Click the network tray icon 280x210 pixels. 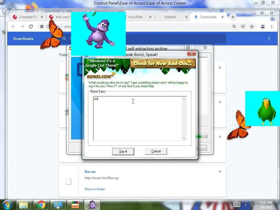[252, 205]
